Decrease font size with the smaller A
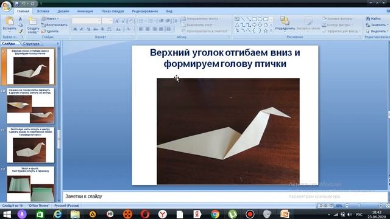The image size is (390, 219). coord(123,21)
